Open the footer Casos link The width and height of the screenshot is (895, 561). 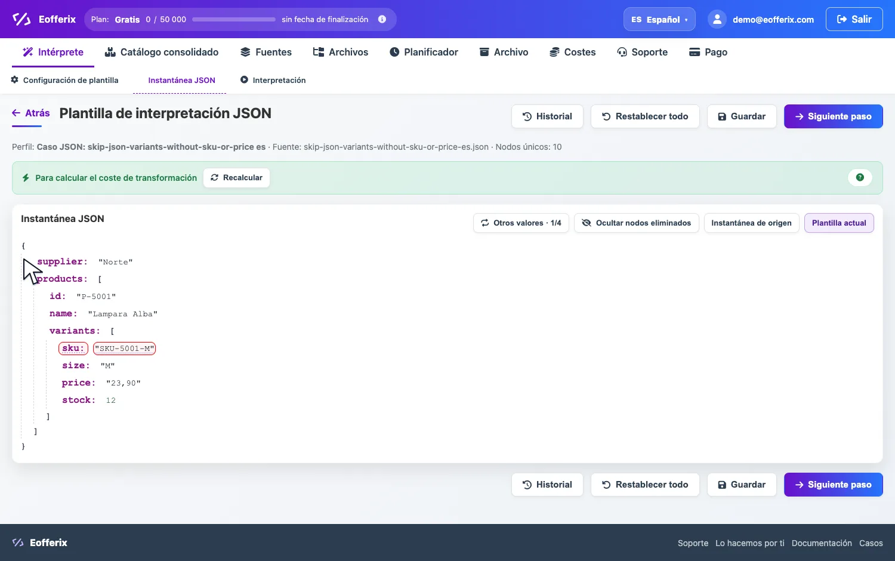tap(871, 543)
